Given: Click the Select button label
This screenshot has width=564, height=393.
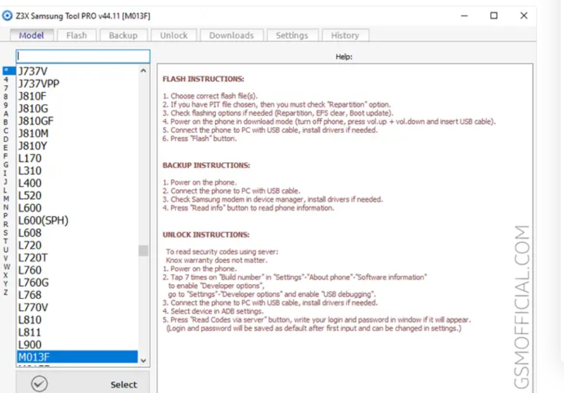Looking at the screenshot, I should coord(124,384).
